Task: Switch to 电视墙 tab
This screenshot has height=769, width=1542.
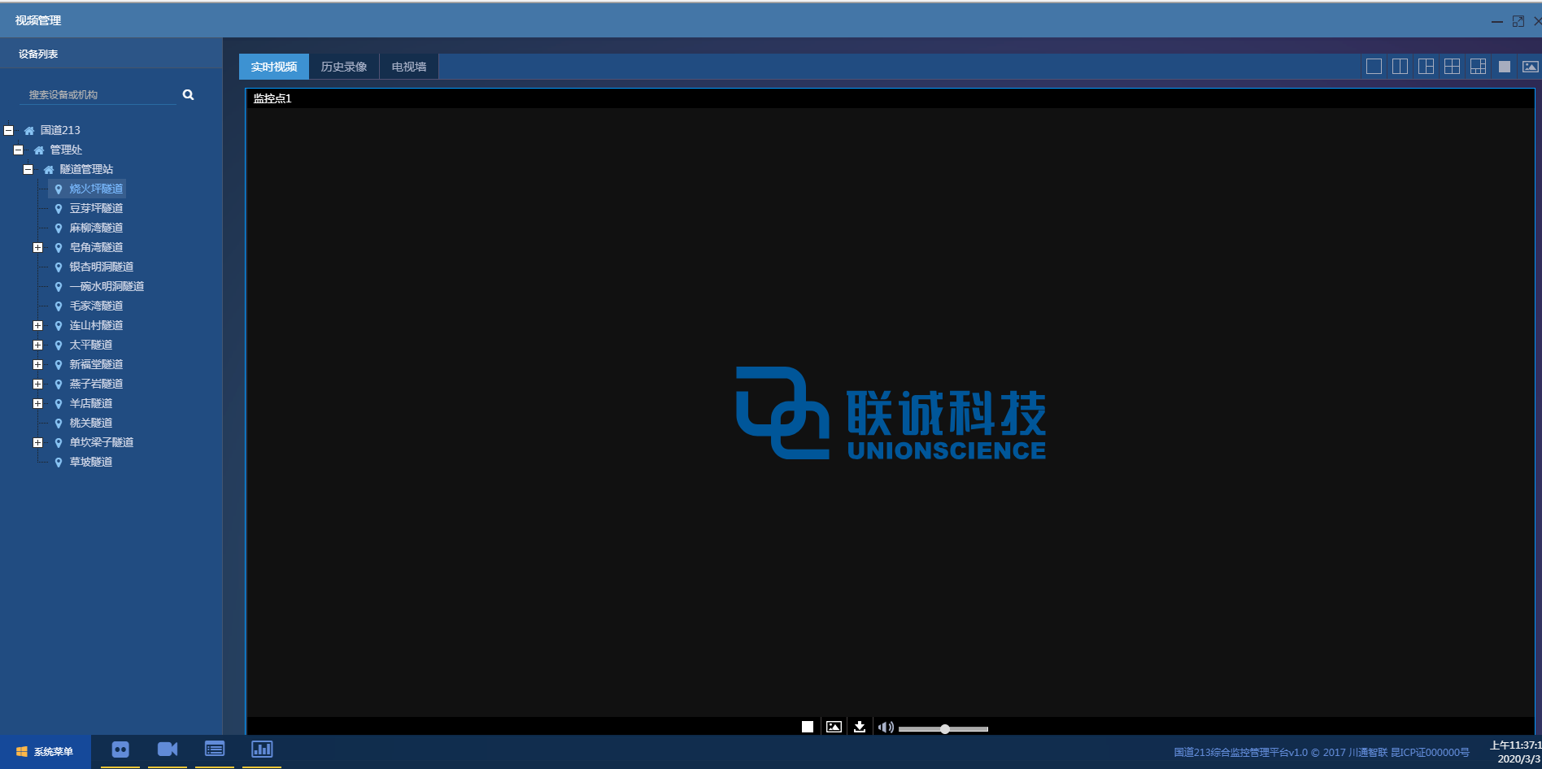Action: 409,67
